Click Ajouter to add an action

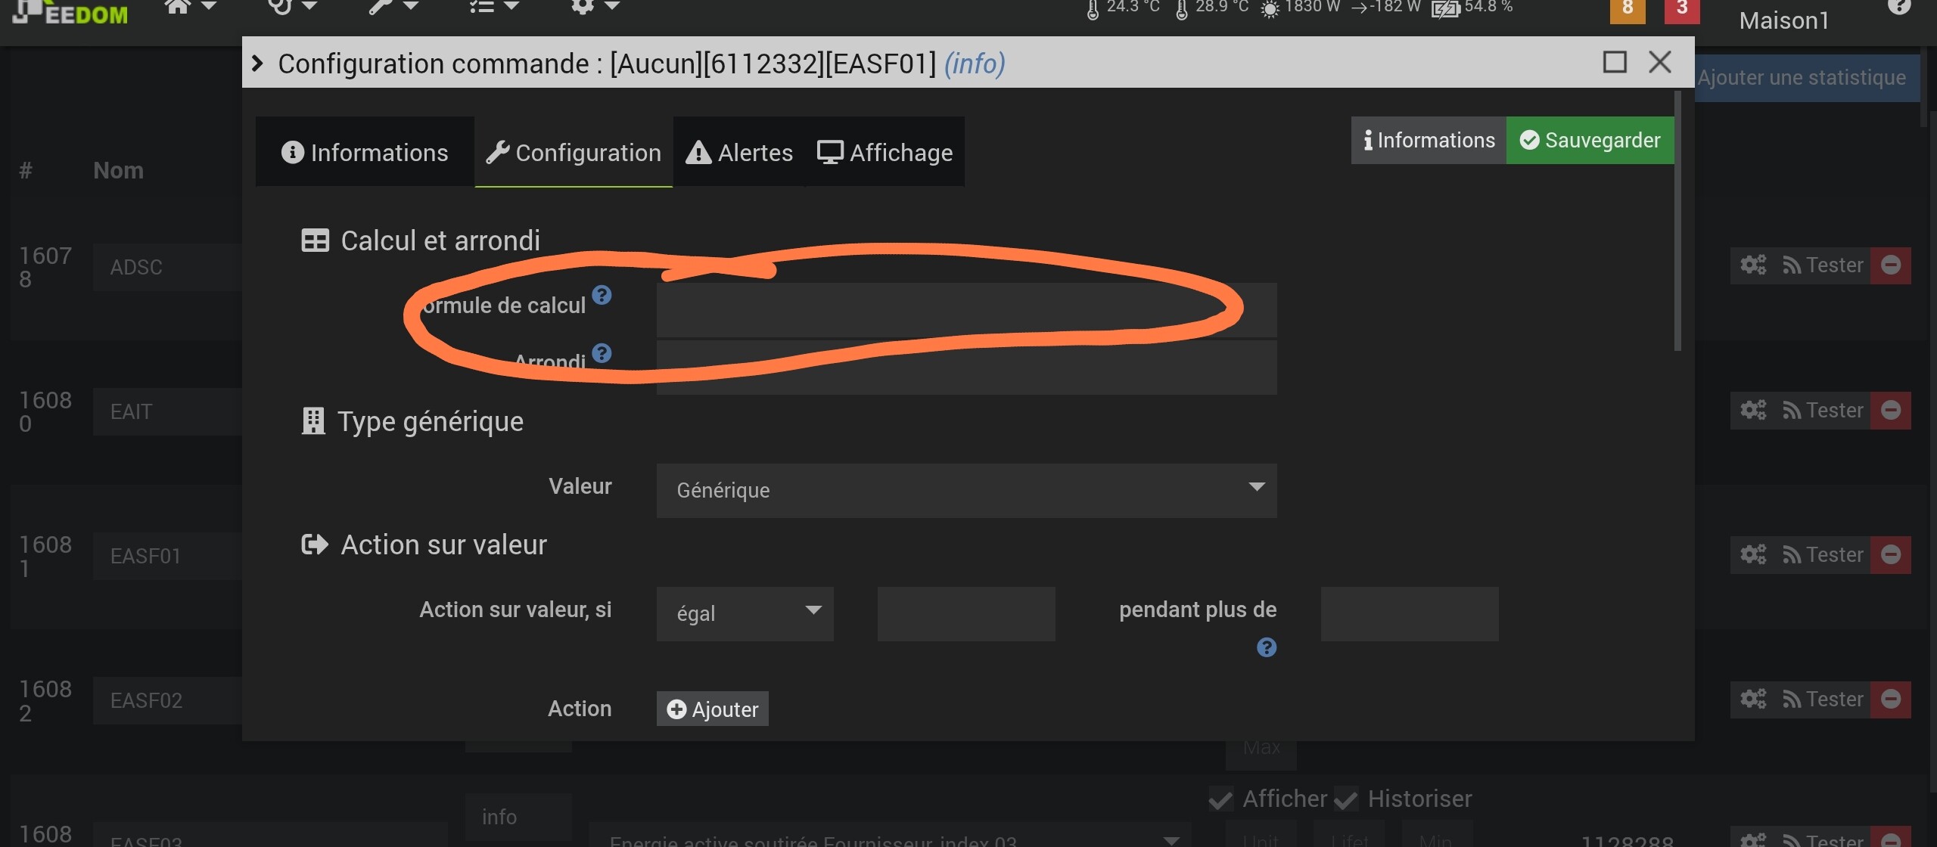tap(712, 709)
